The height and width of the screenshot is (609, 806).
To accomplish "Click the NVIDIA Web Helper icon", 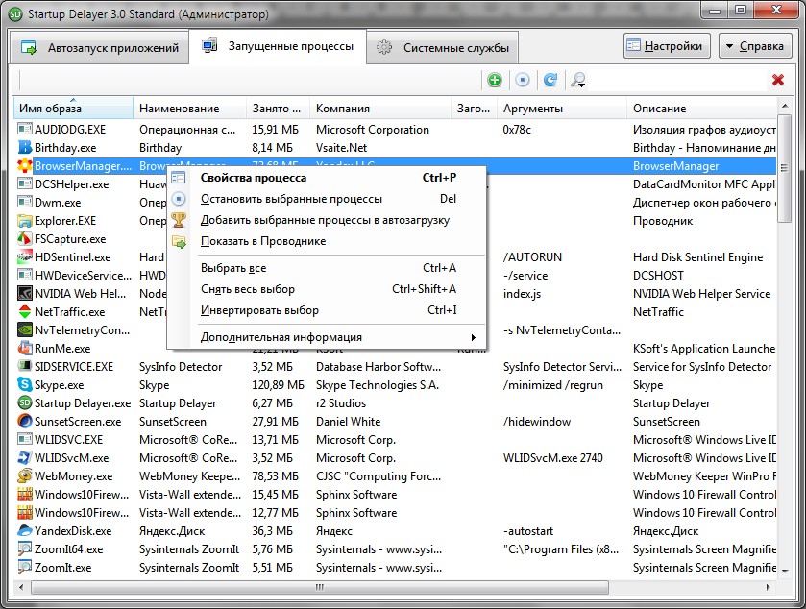I will click(x=25, y=293).
